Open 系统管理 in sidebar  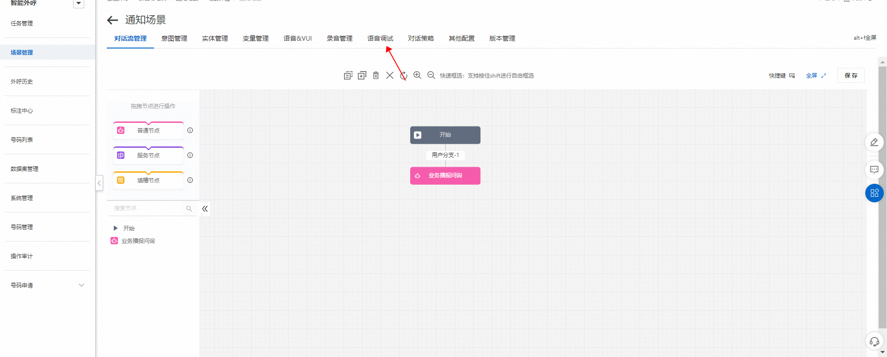pyautogui.click(x=22, y=198)
